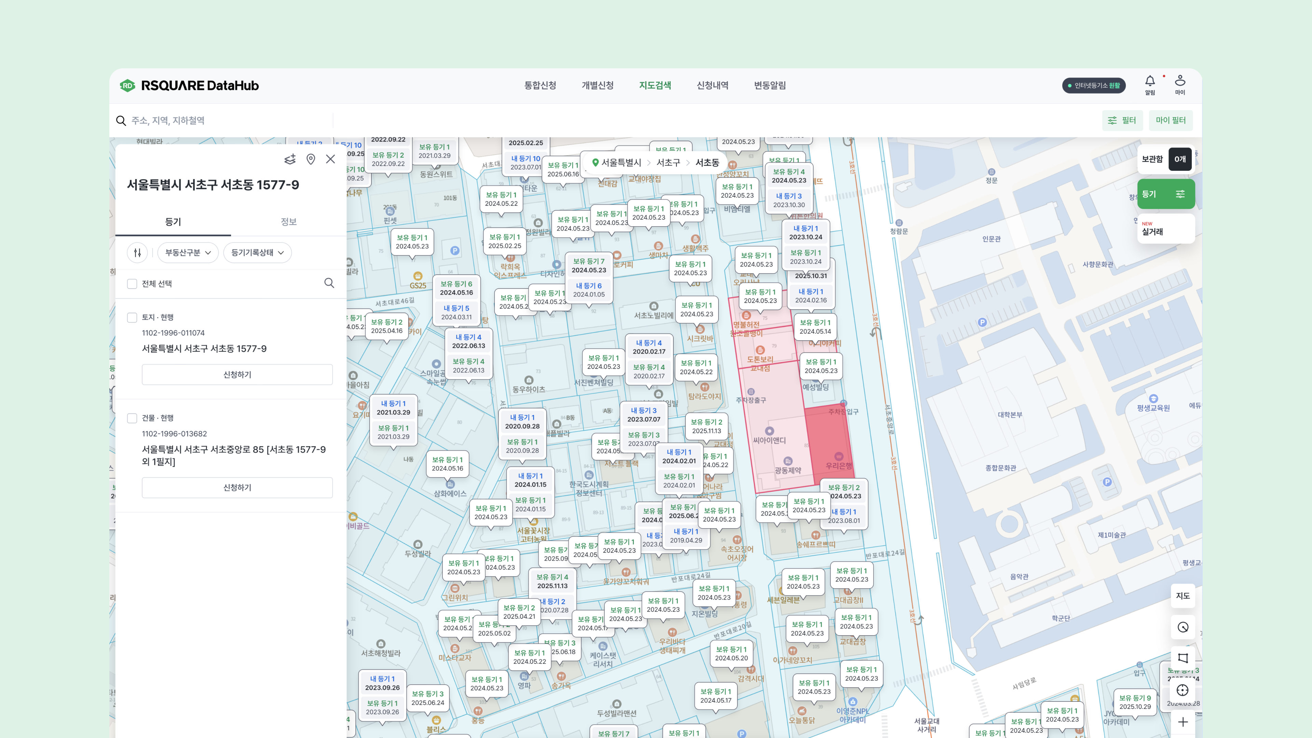Image resolution: width=1312 pixels, height=738 pixels.
Task: Open the sort/filter sliders icon button
Action: click(x=137, y=252)
